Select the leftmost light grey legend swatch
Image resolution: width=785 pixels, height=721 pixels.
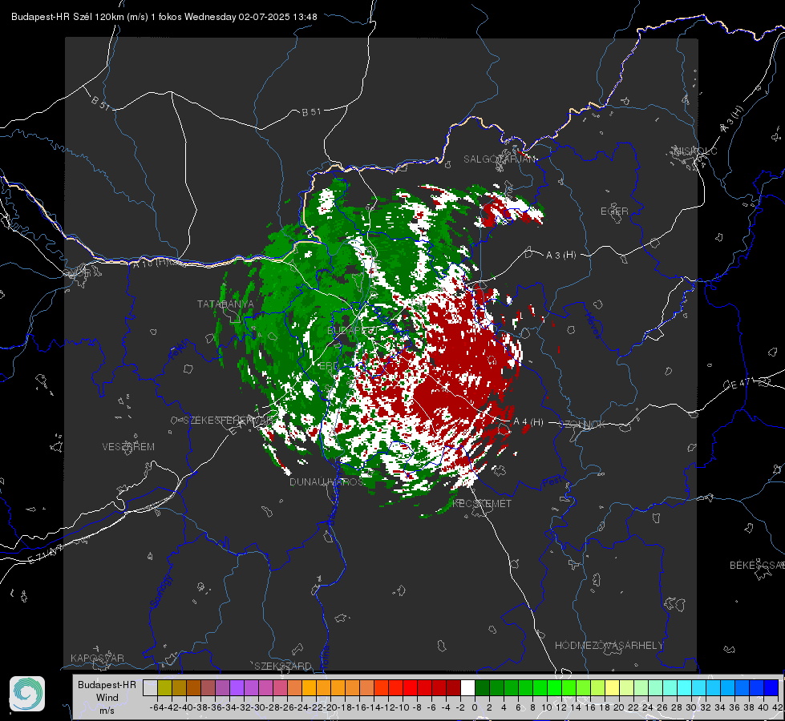coord(150,687)
